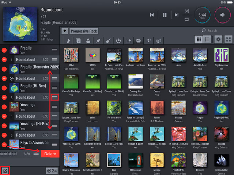
Task: Open the settings gear icon
Action: coord(219,39)
